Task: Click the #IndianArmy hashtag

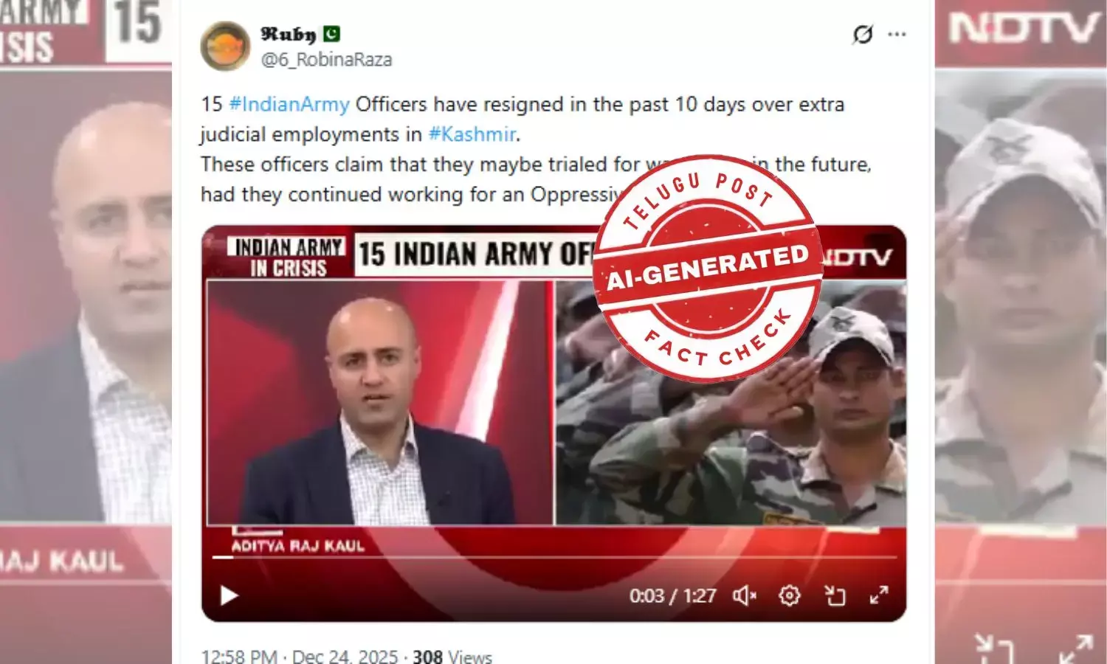Action: point(289,104)
